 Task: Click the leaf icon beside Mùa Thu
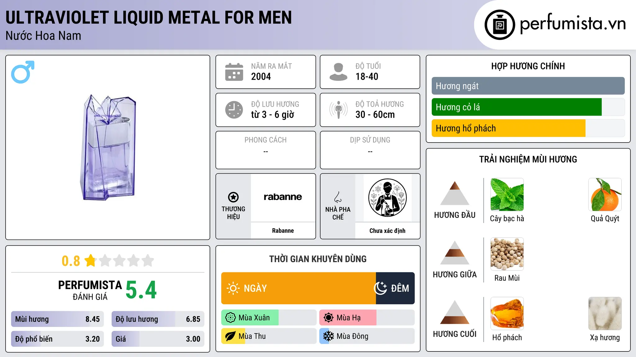click(230, 336)
